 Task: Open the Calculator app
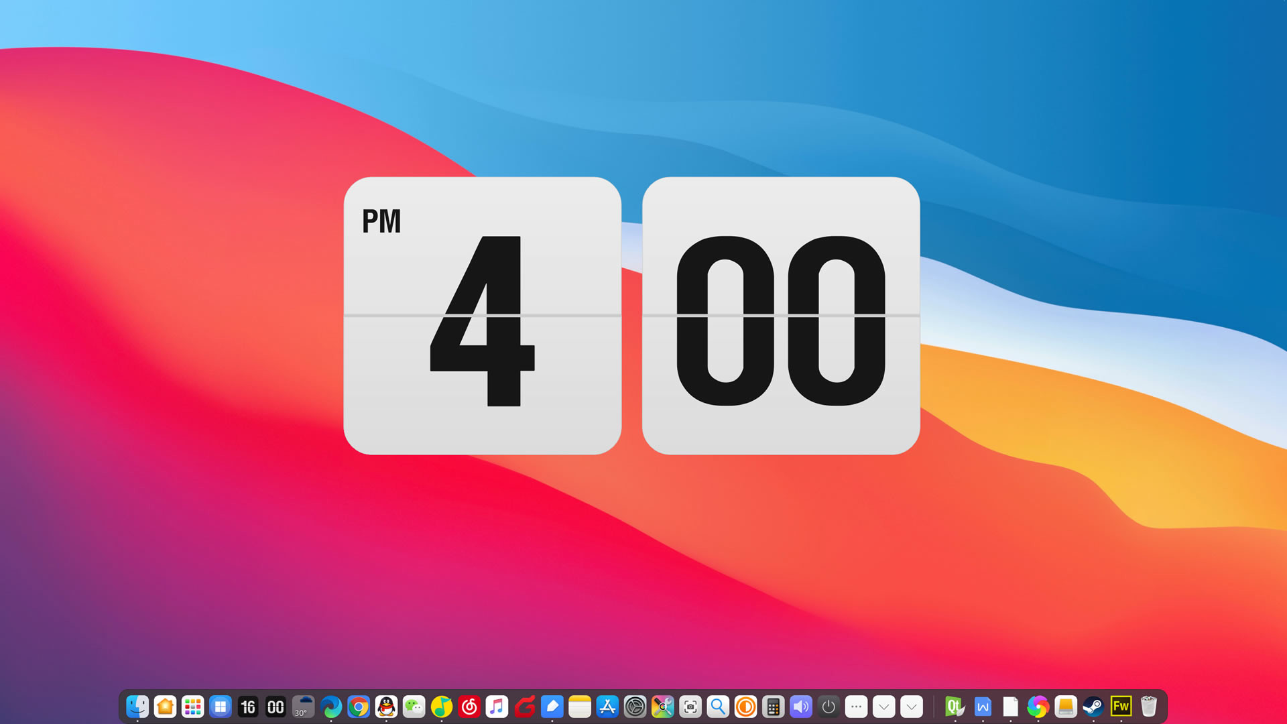[x=772, y=707]
